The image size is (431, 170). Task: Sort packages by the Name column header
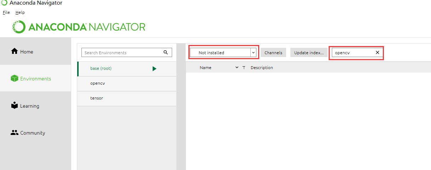(x=205, y=68)
